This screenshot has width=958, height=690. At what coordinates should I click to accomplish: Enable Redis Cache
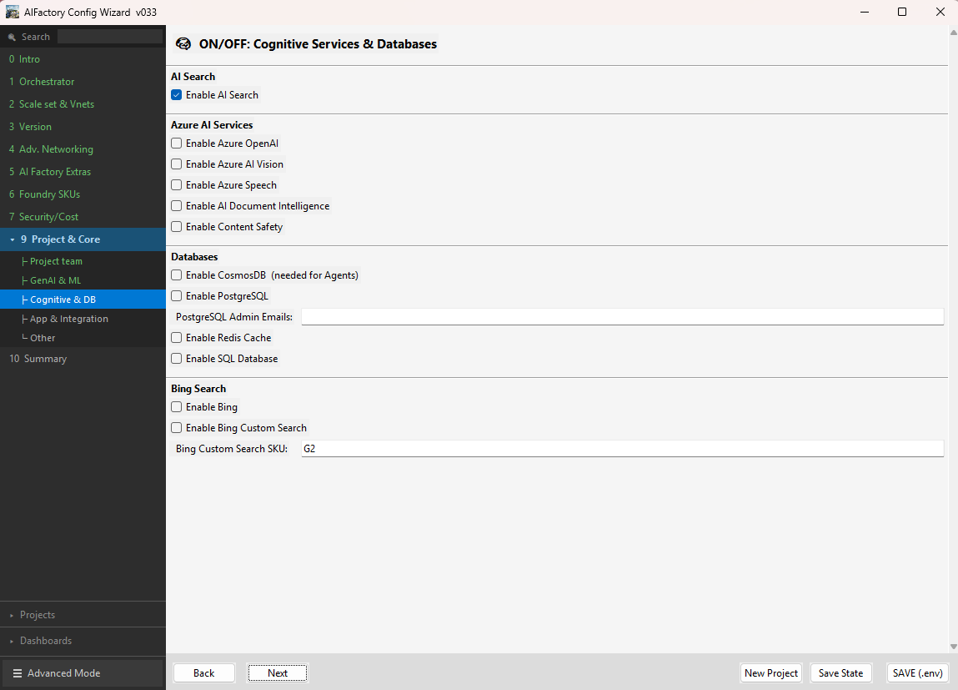tap(176, 337)
